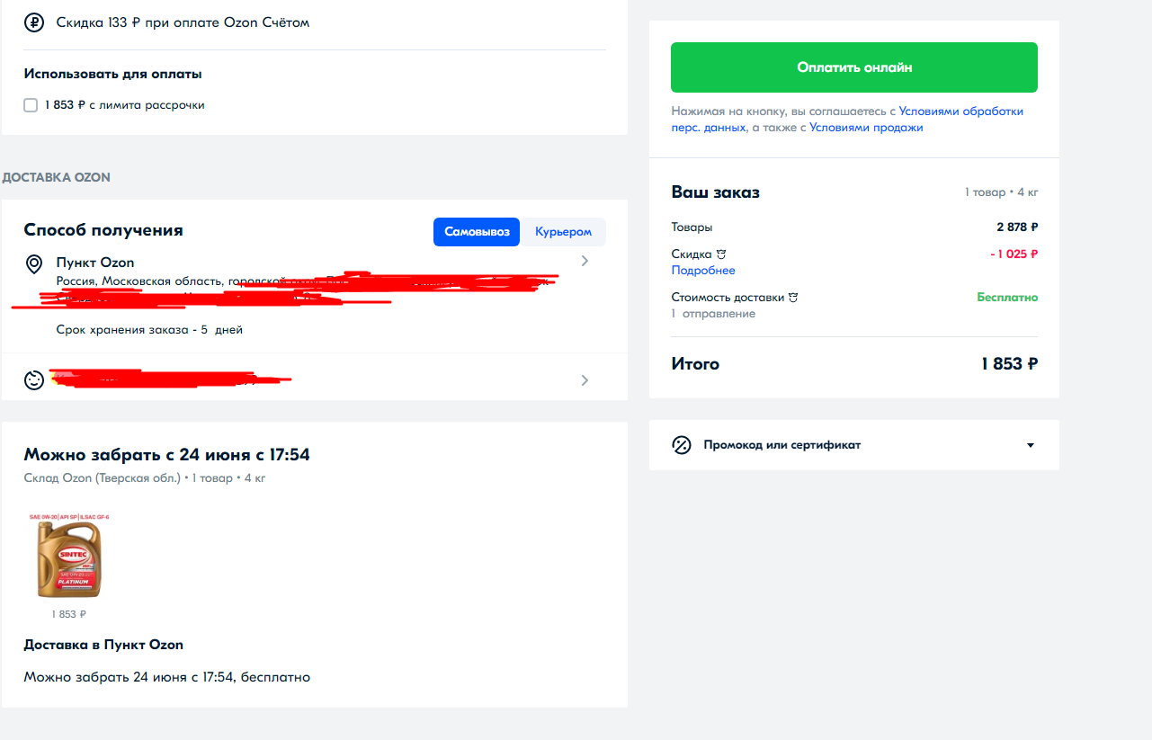
Task: Expand the Промокод или сертификат section
Action: (x=854, y=445)
